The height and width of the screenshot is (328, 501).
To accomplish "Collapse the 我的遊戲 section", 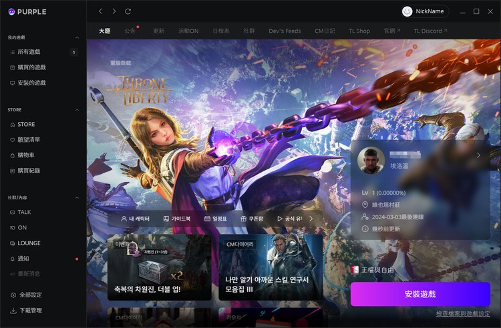I will coord(77,37).
